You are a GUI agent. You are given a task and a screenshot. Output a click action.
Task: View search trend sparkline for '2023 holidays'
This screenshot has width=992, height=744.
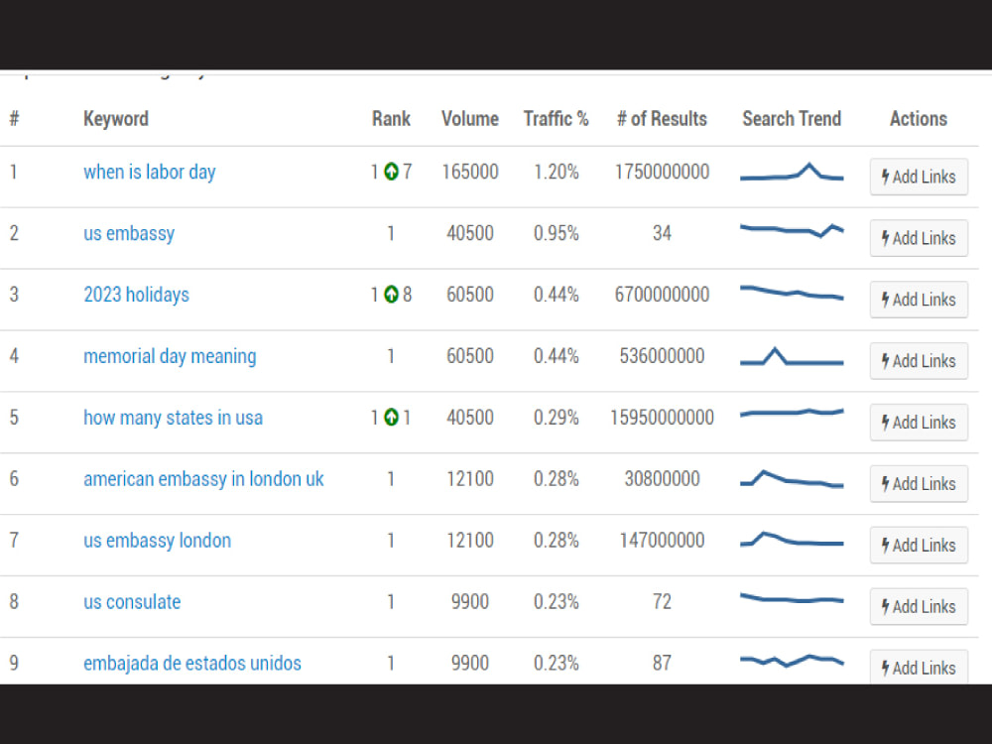(x=792, y=293)
